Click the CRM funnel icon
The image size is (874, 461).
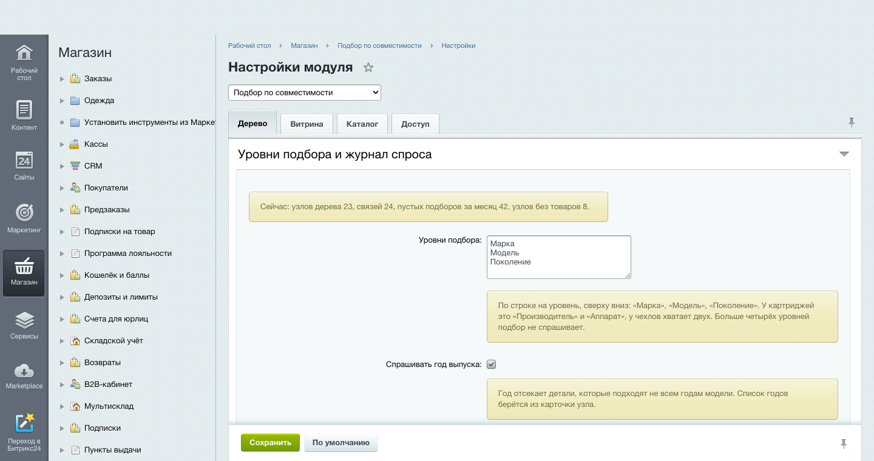[75, 166]
